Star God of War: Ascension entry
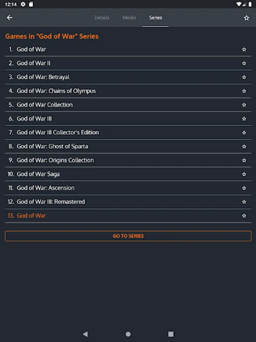This screenshot has height=342, width=256. point(244,188)
